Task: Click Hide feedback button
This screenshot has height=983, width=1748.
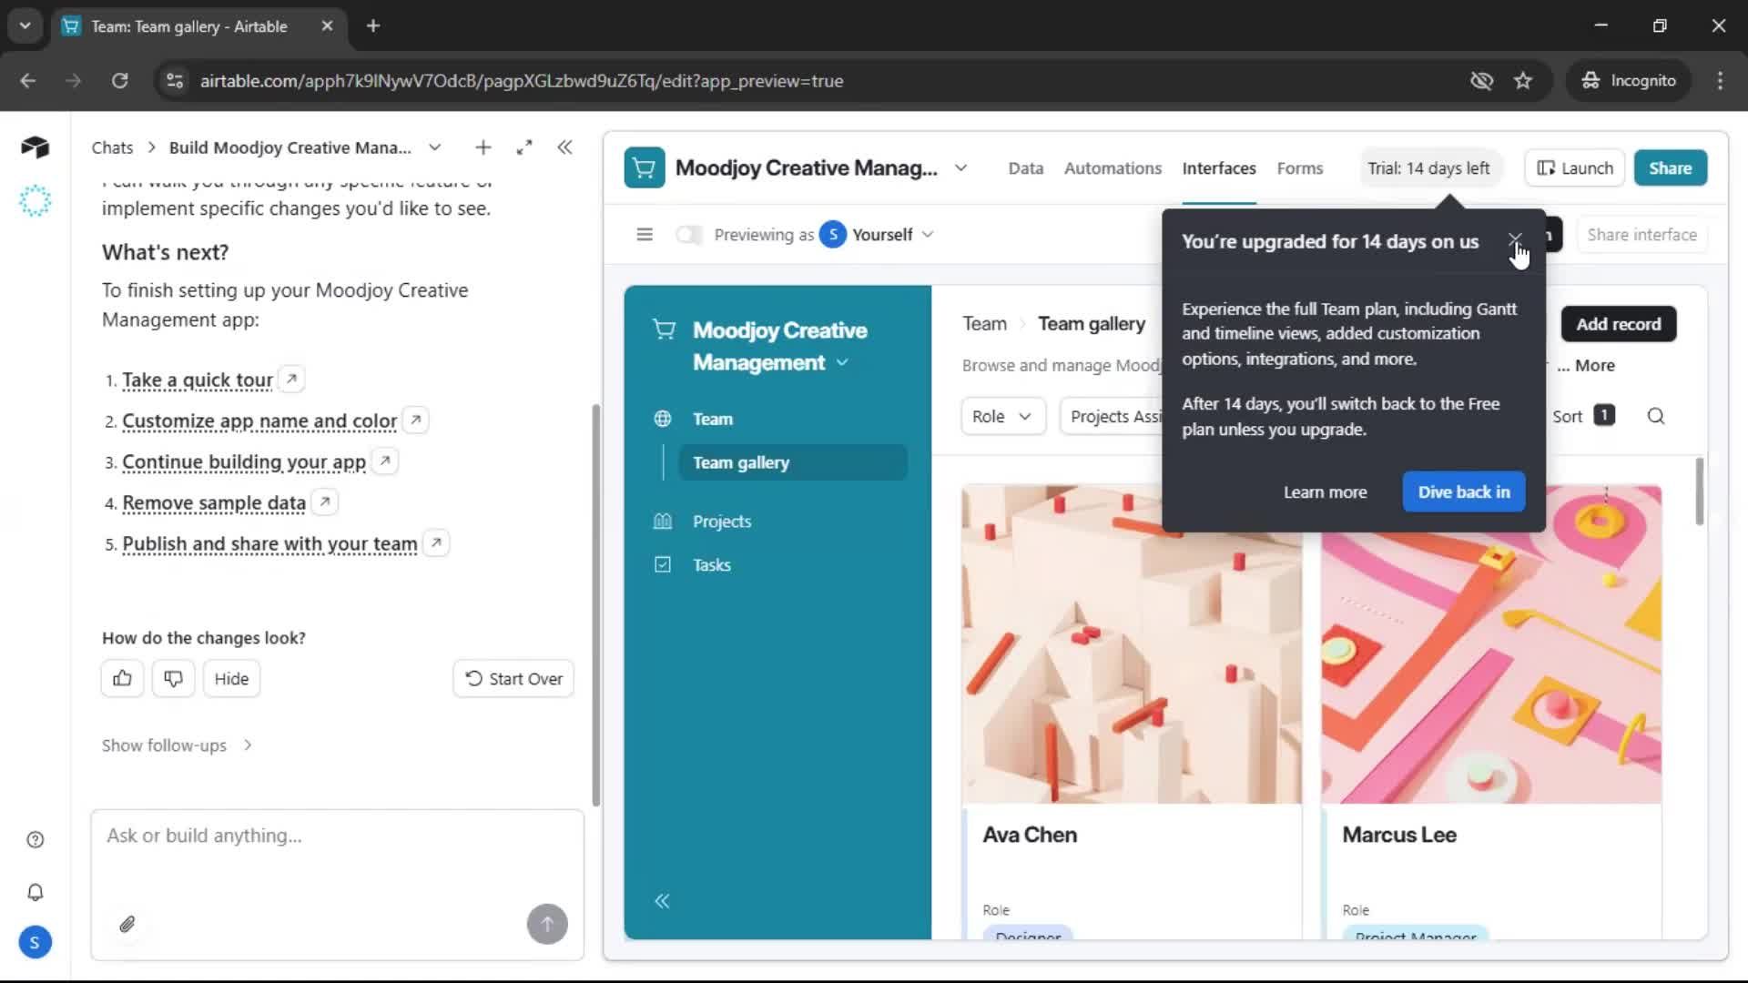Action: 231,678
